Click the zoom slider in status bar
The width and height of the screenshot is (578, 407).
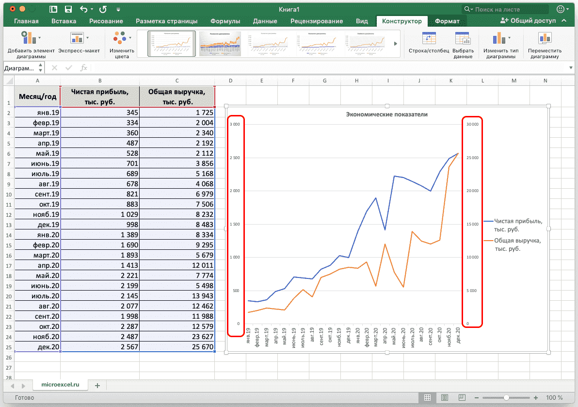[506, 397]
